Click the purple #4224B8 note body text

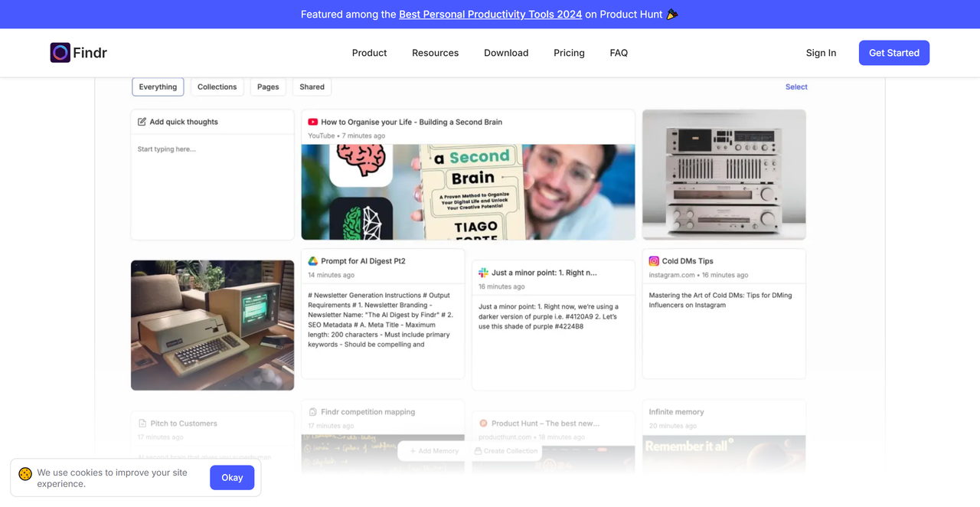click(x=548, y=316)
